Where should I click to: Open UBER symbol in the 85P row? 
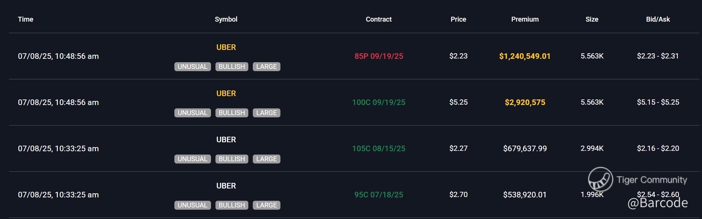point(226,47)
